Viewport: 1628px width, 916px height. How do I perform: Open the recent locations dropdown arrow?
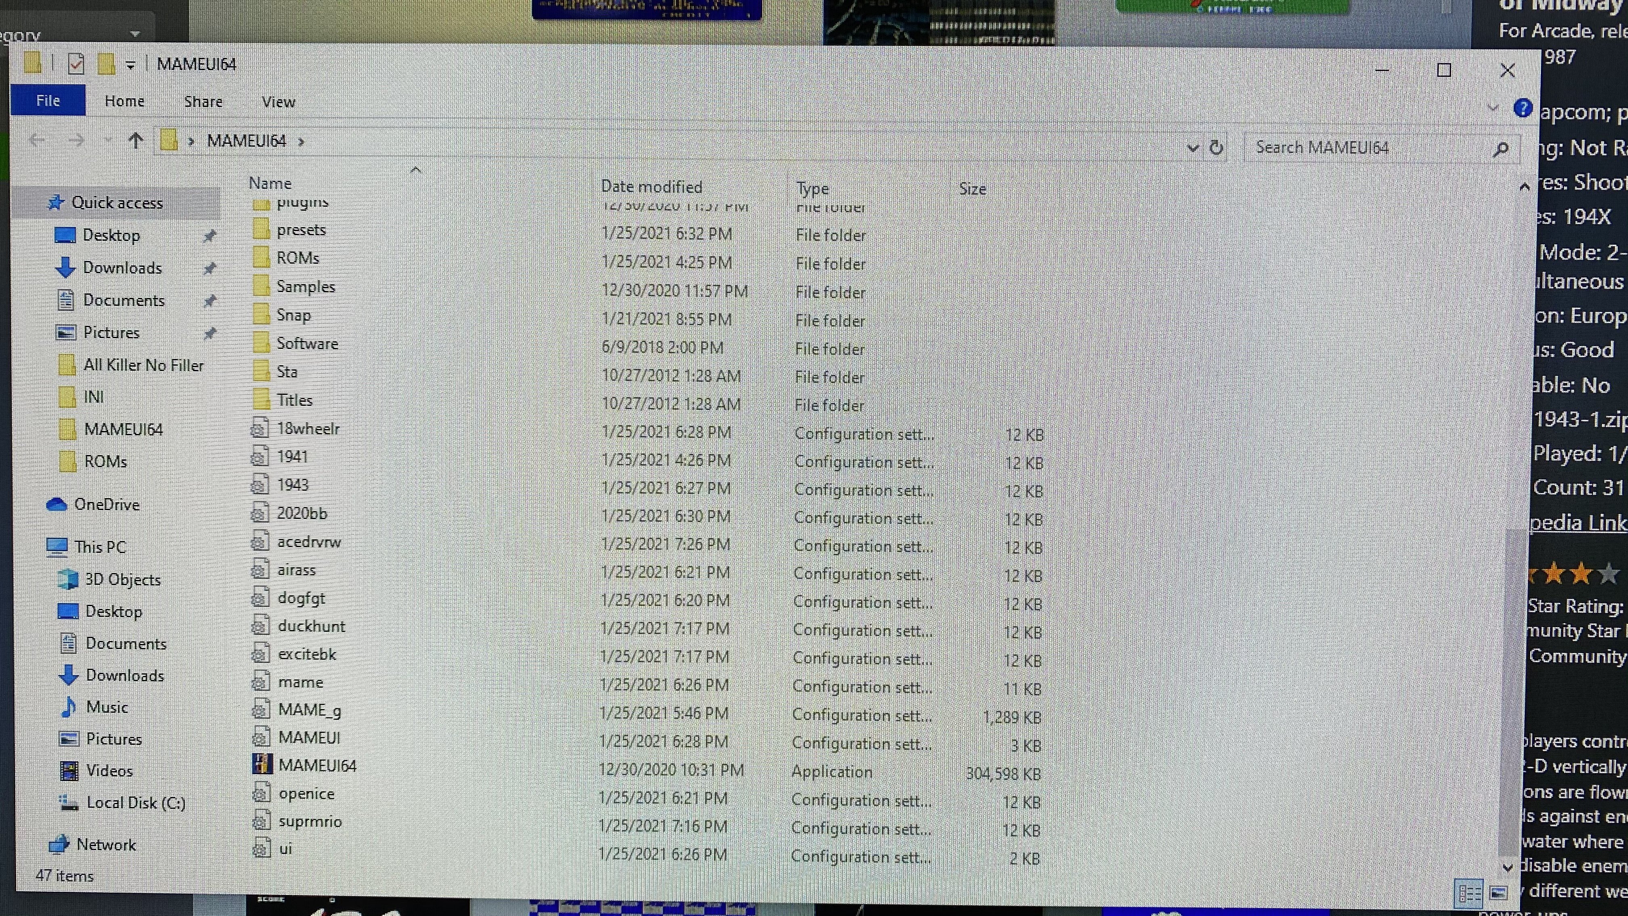[107, 140]
